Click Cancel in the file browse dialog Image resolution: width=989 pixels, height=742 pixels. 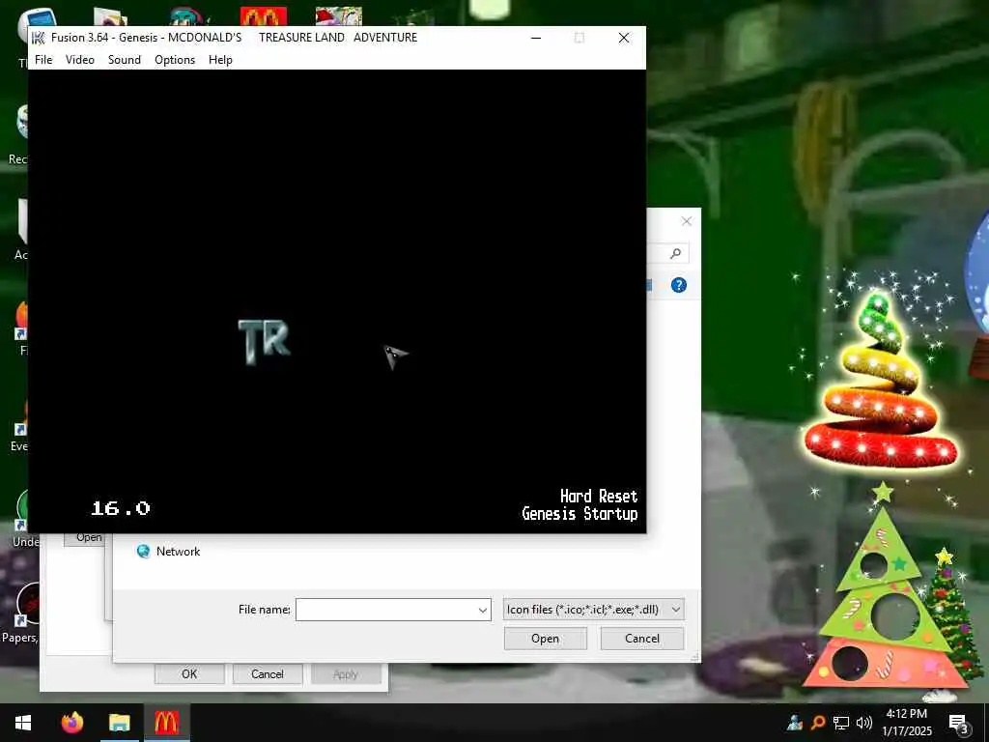[642, 639]
